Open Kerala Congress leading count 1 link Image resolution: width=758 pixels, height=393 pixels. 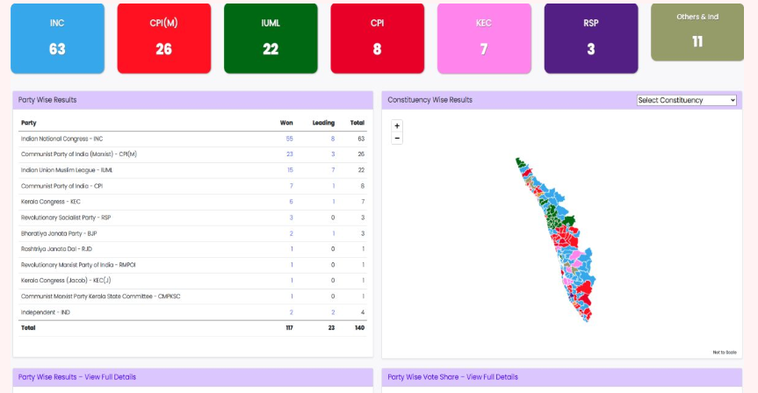334,202
